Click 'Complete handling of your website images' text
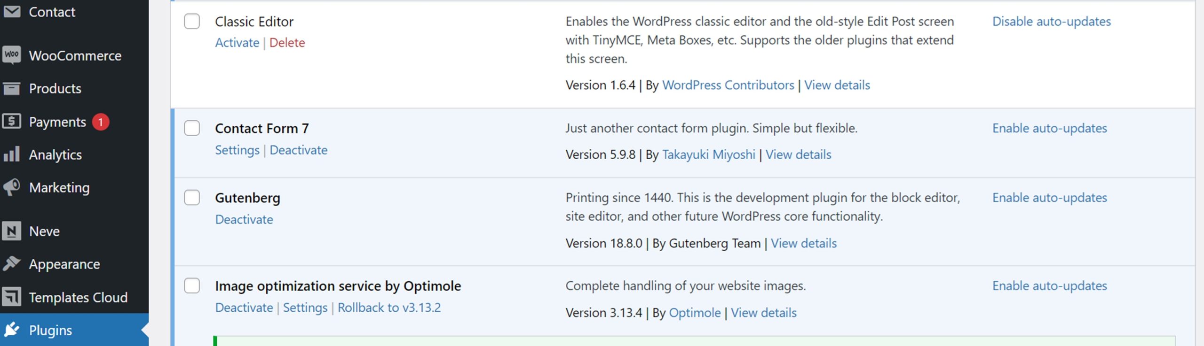Image resolution: width=1204 pixels, height=346 pixels. point(686,286)
